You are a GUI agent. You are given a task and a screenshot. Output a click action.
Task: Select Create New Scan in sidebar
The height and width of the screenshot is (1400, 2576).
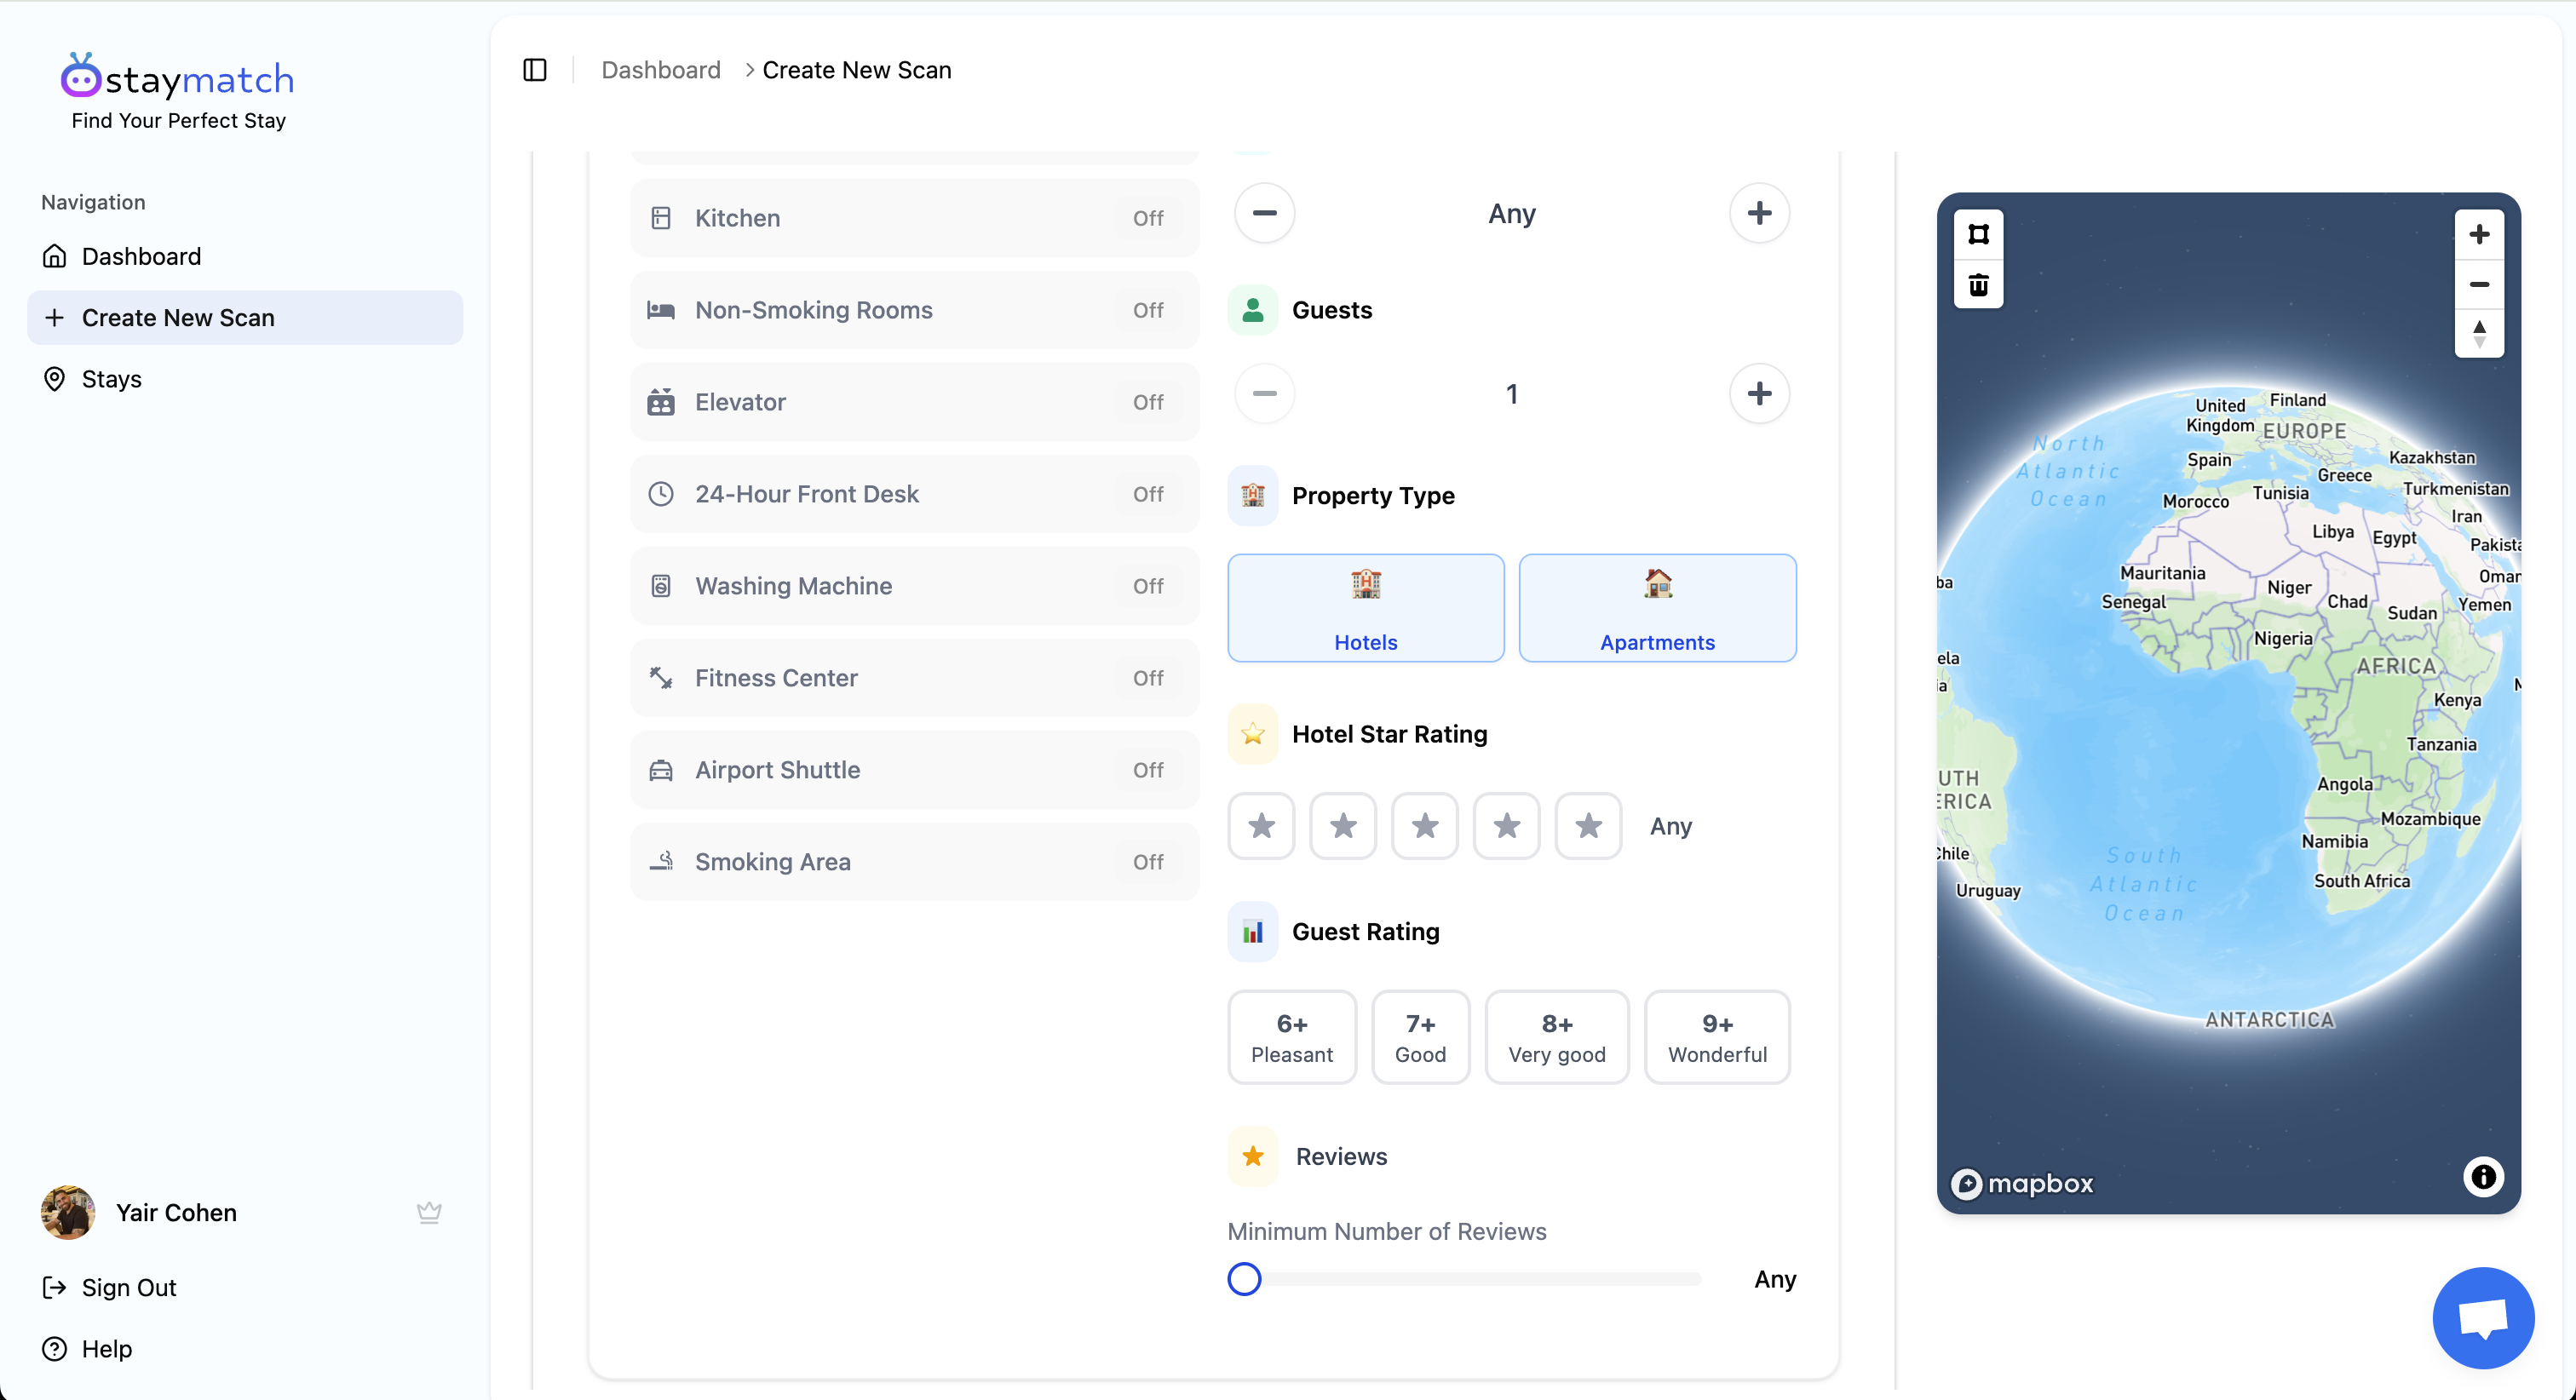[x=245, y=317]
